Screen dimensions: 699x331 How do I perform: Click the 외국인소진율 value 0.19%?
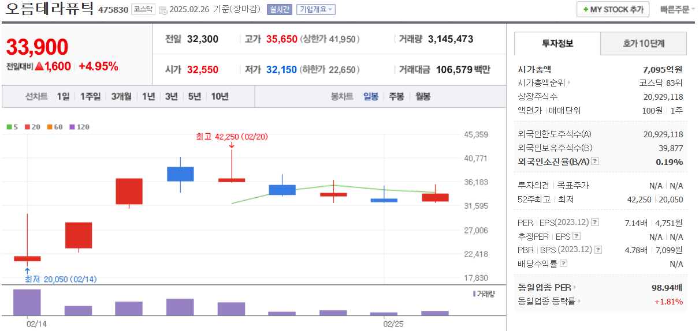coord(670,162)
